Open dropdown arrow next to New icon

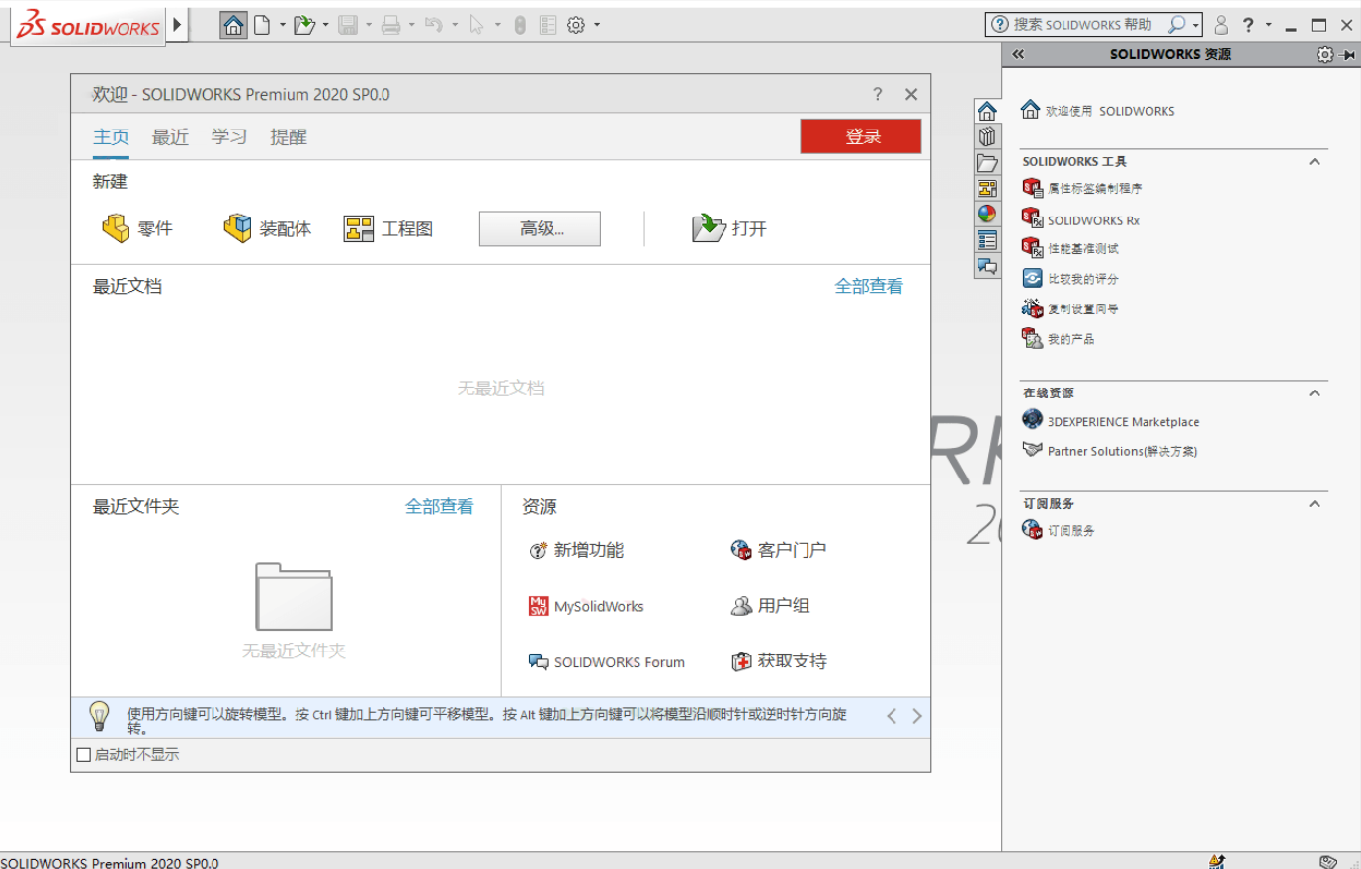click(x=283, y=25)
